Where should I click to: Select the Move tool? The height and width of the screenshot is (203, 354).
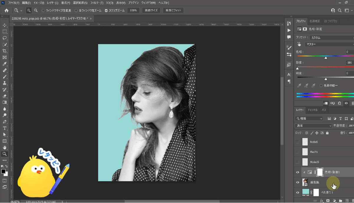click(x=5, y=25)
